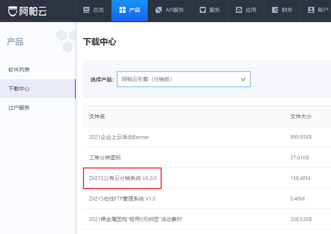Screen dimensions: 331x234
Task: Go to the 服务 tab
Action: click(210, 11)
